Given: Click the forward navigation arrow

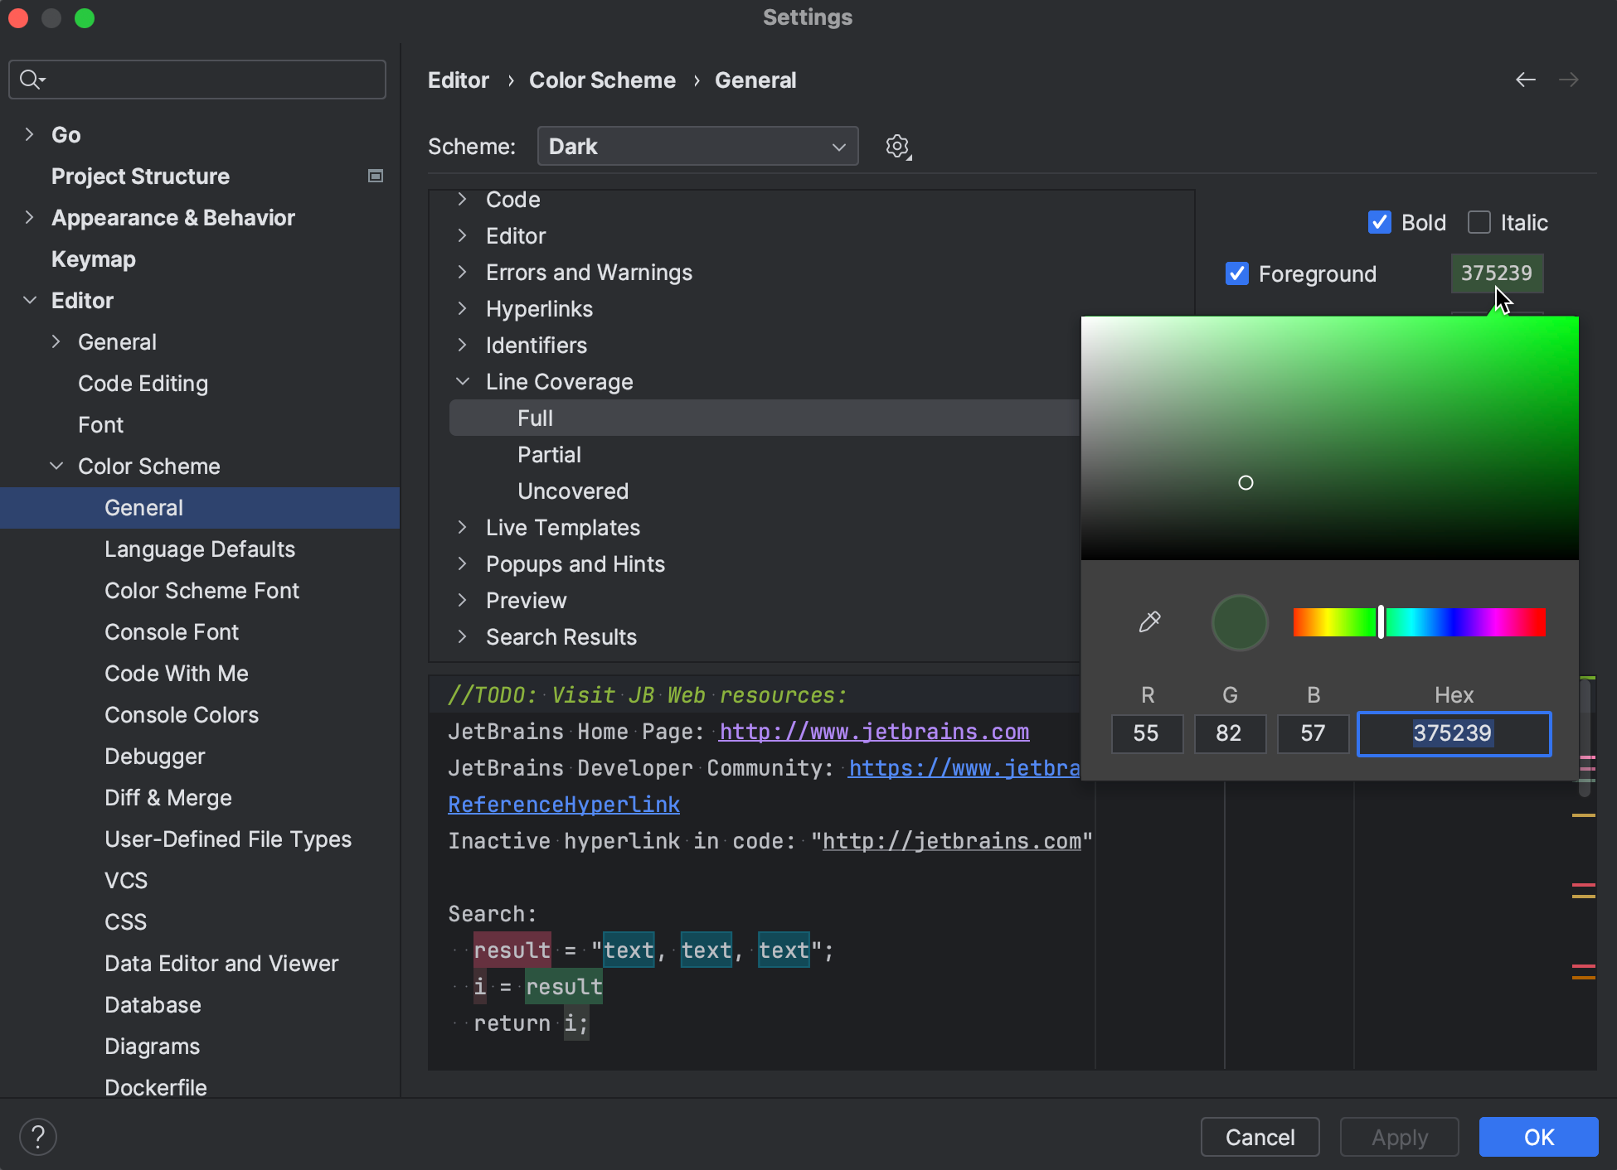Looking at the screenshot, I should pyautogui.click(x=1568, y=80).
